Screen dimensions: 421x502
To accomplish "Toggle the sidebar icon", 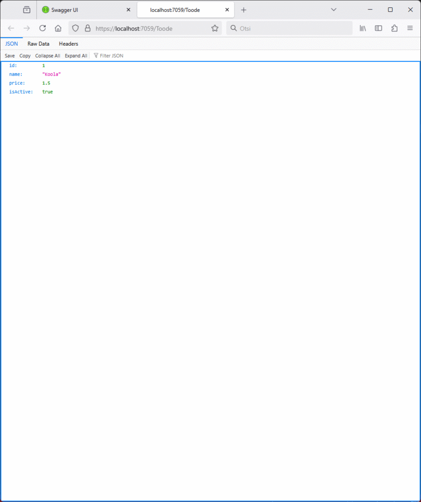I will pos(378,28).
